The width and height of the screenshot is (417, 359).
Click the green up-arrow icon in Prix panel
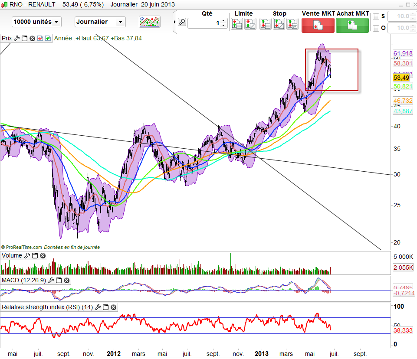(x=47, y=38)
